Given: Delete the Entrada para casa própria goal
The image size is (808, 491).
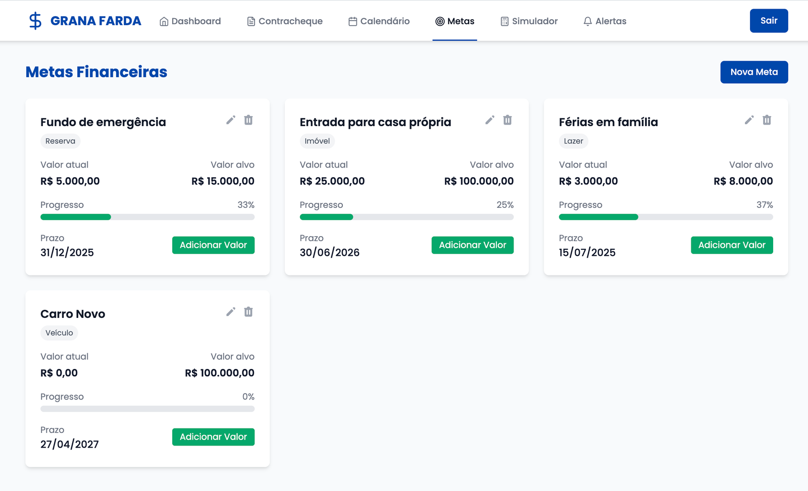Looking at the screenshot, I should (x=508, y=120).
